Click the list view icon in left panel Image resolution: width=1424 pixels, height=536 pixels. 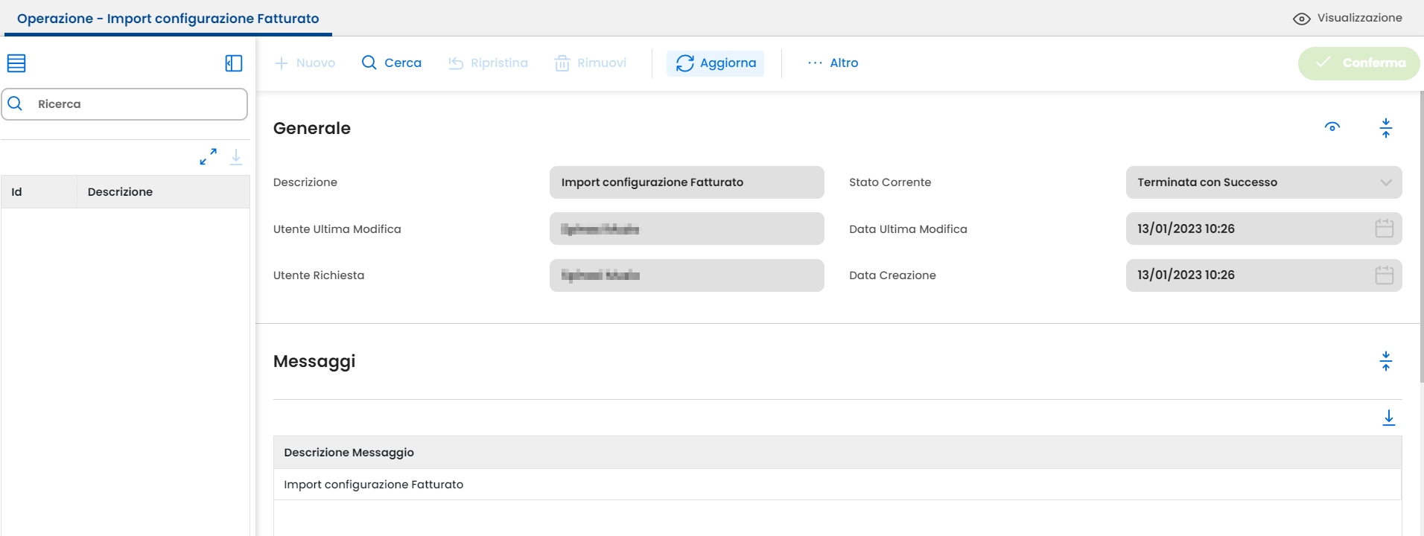[16, 63]
